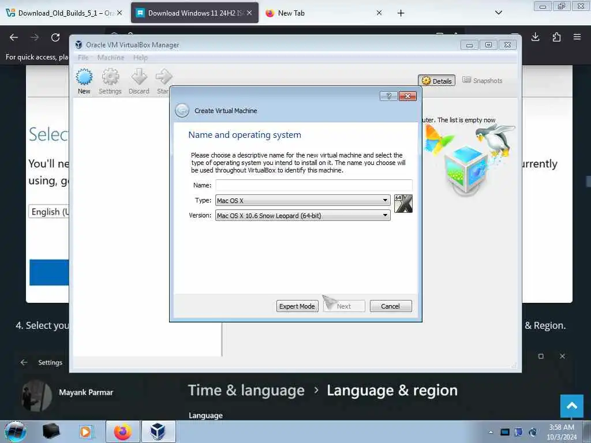Click the Mac OS X 64-bit OS icon
The width and height of the screenshot is (591, 443).
pyautogui.click(x=403, y=204)
